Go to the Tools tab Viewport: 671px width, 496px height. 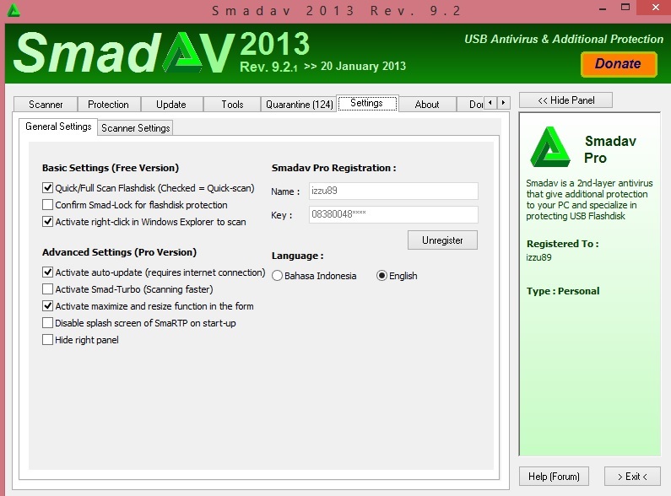pyautogui.click(x=232, y=105)
